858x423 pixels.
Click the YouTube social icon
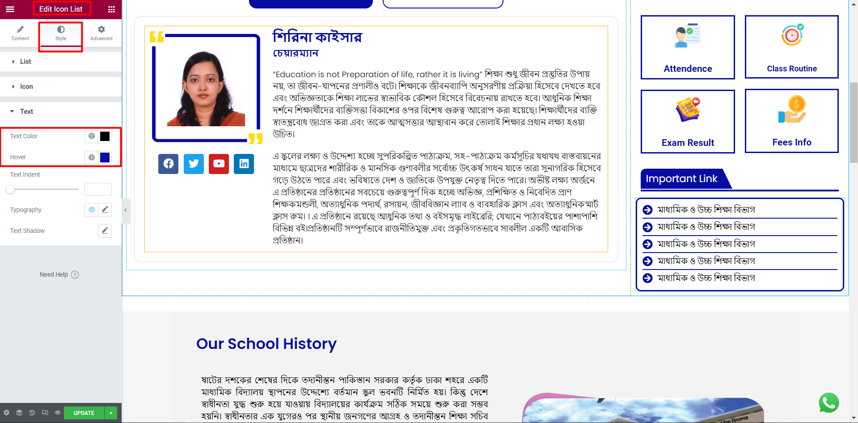point(219,164)
